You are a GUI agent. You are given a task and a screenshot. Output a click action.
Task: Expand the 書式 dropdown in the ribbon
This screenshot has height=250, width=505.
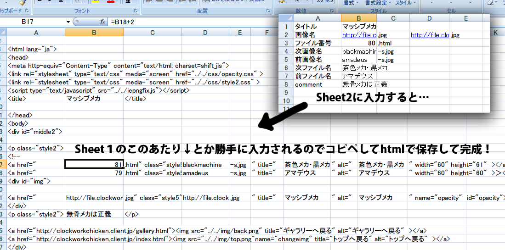351,3
